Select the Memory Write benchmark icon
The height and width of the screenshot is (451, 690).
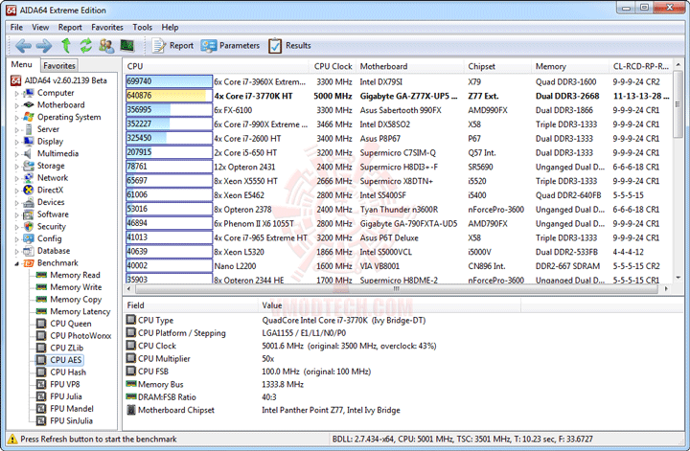pyautogui.click(x=41, y=287)
